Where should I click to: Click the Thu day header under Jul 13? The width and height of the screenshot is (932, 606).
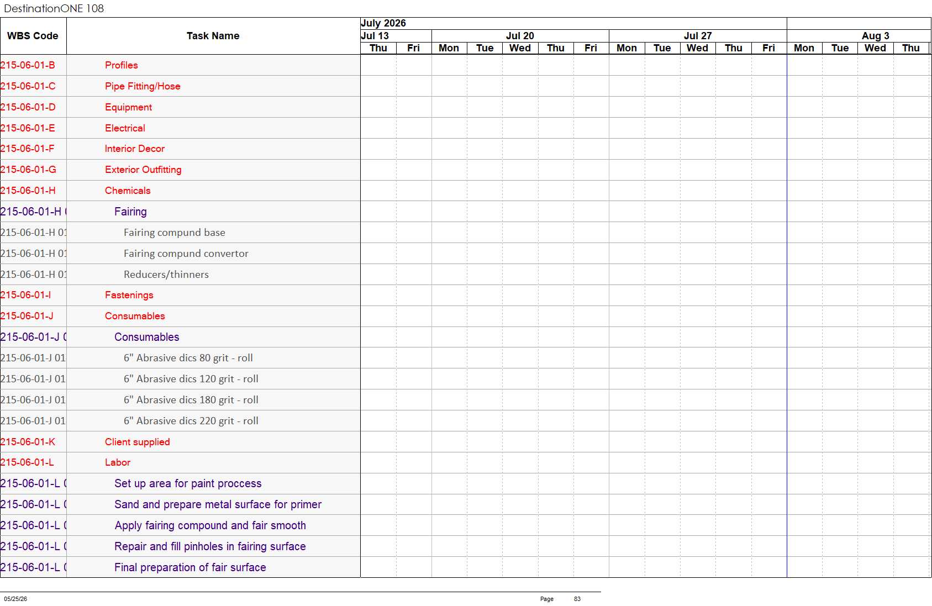[x=378, y=48]
